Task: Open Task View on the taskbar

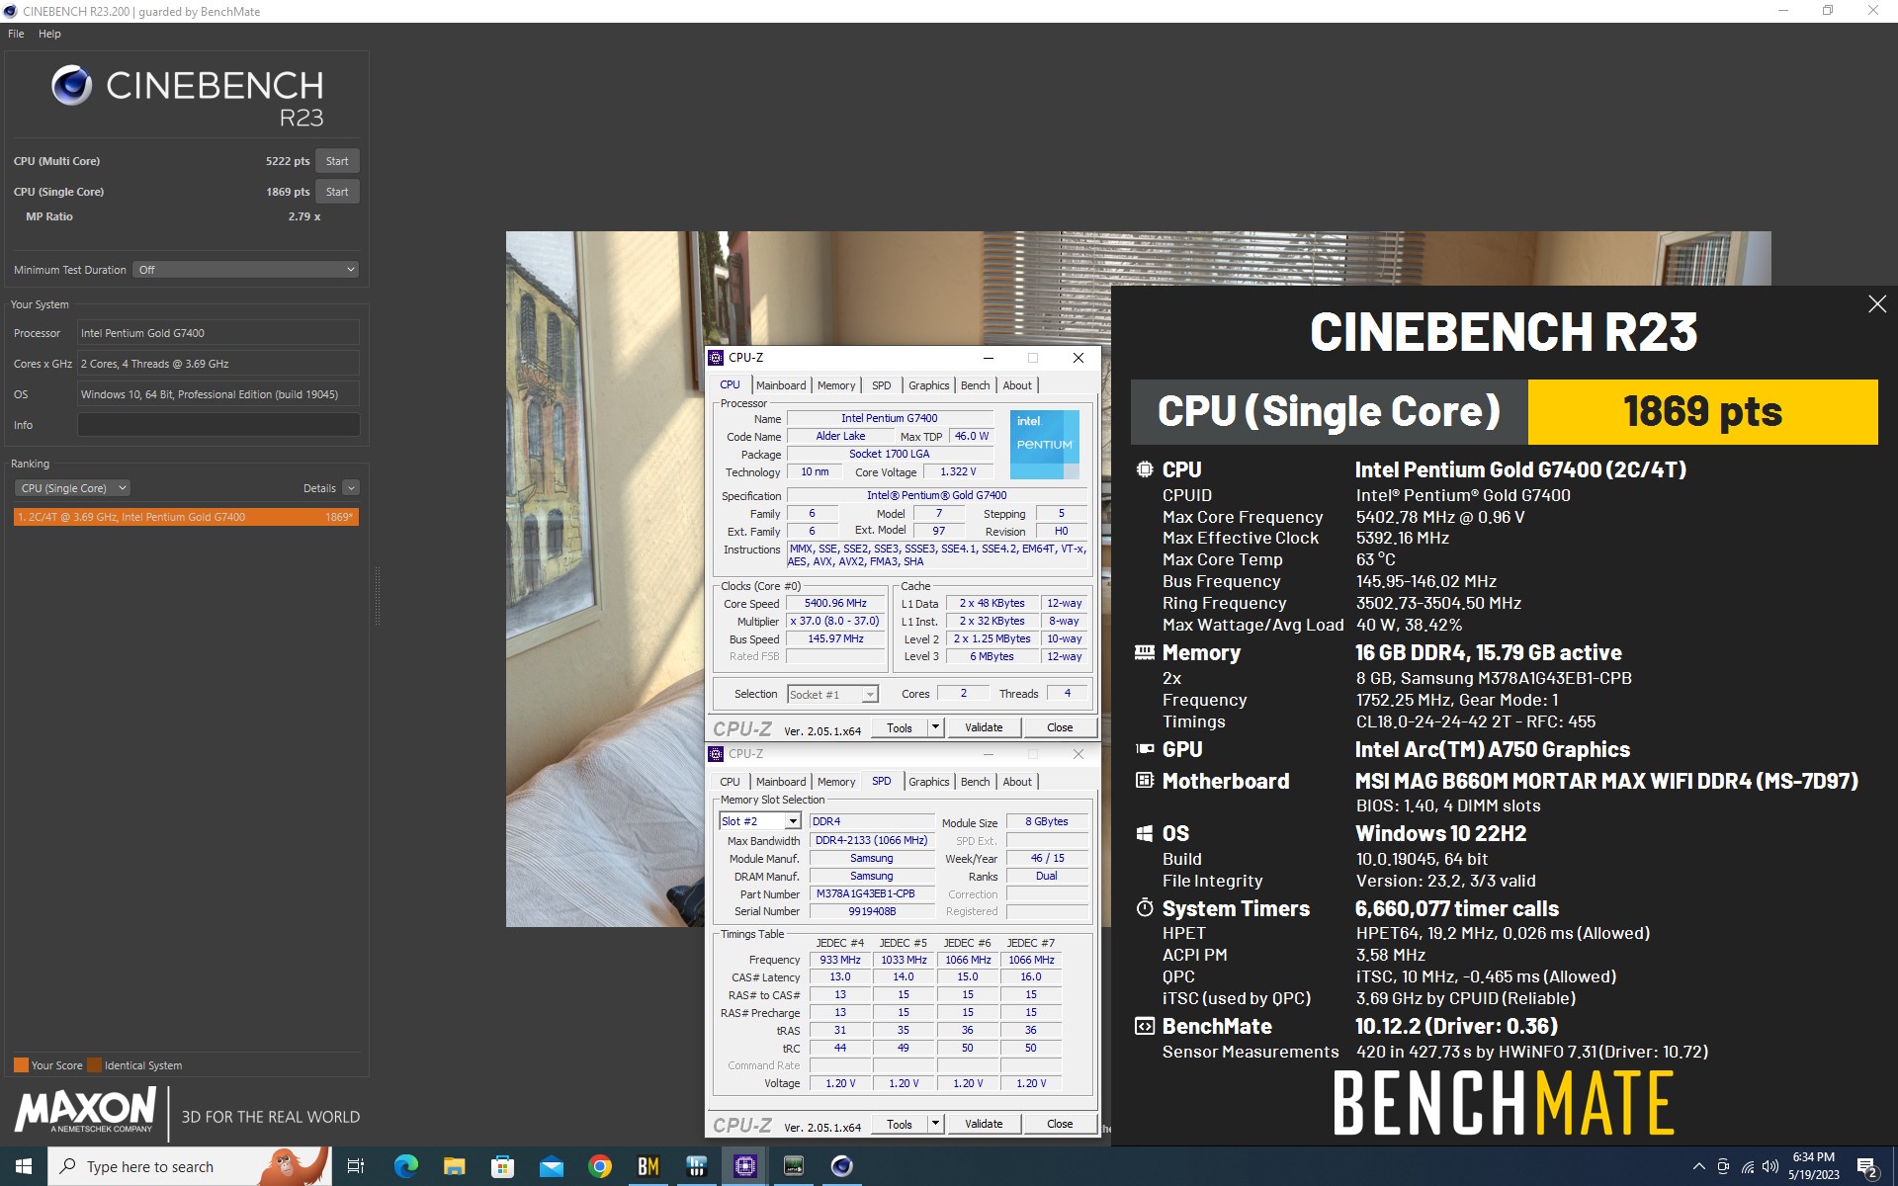Action: [x=356, y=1166]
